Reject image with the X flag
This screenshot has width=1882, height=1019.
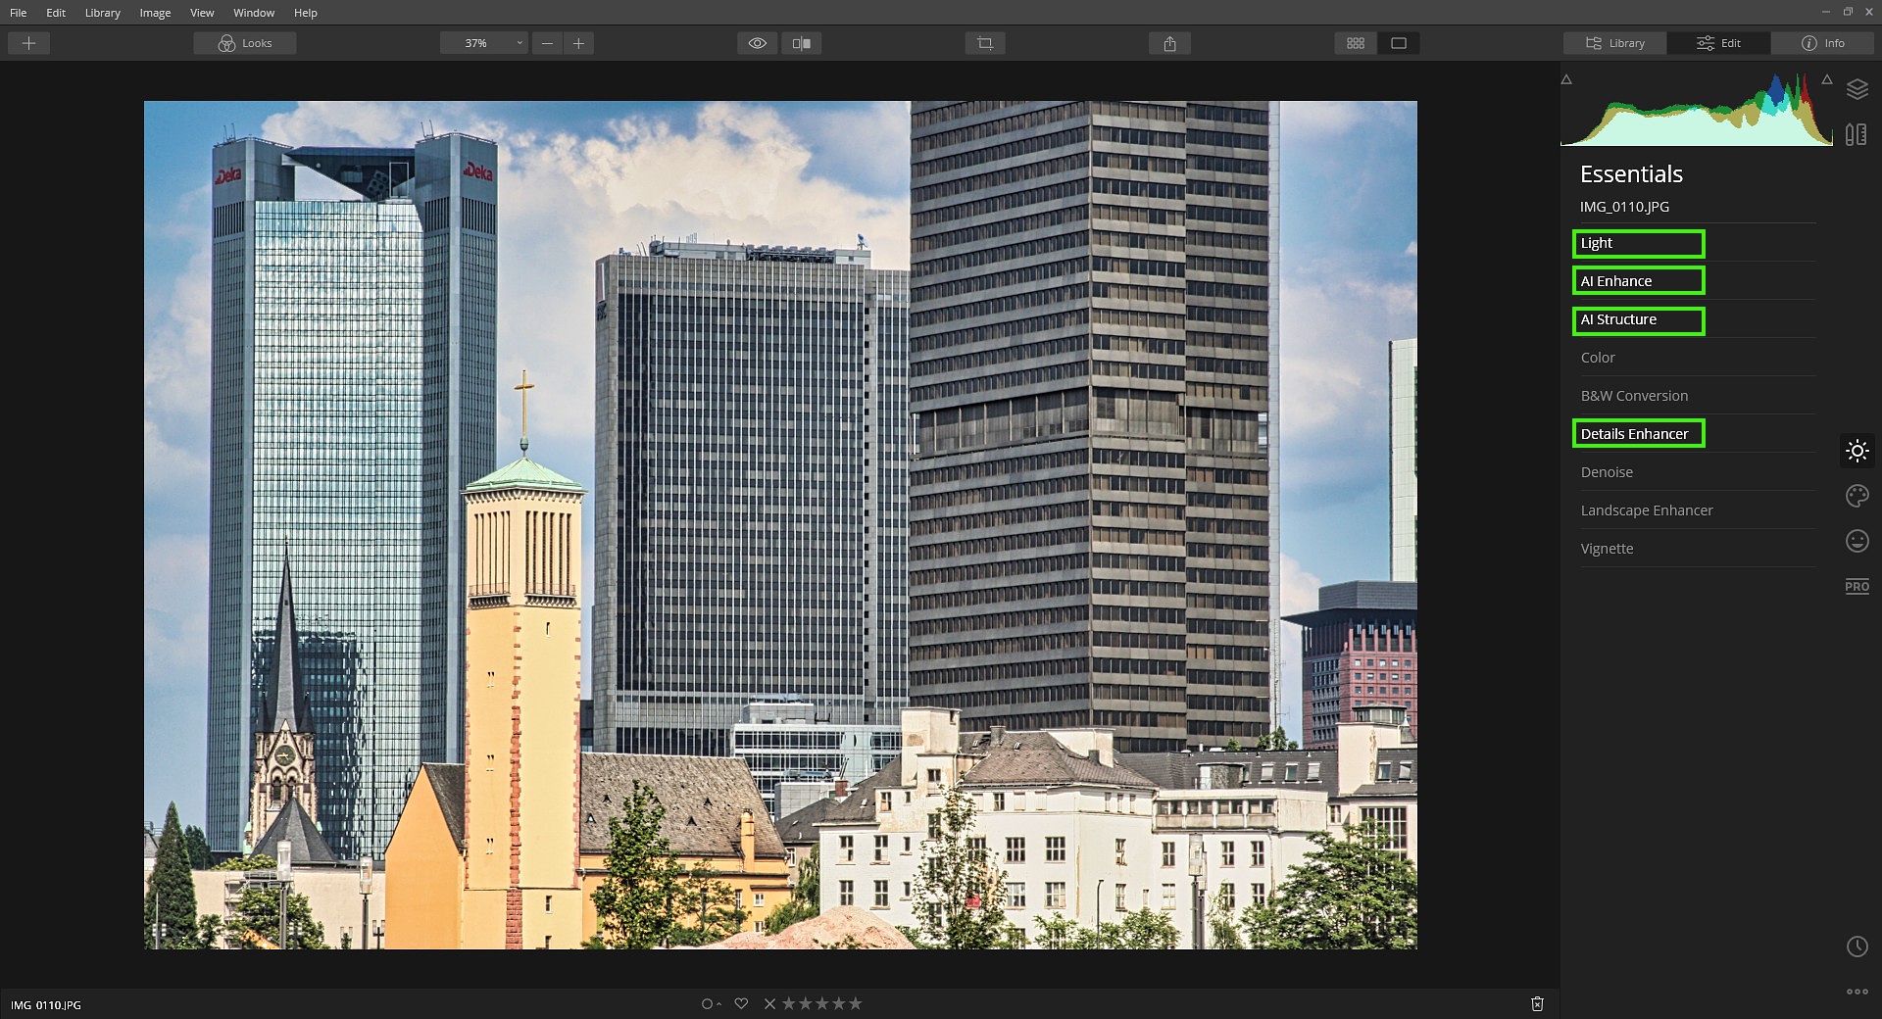[769, 1003]
